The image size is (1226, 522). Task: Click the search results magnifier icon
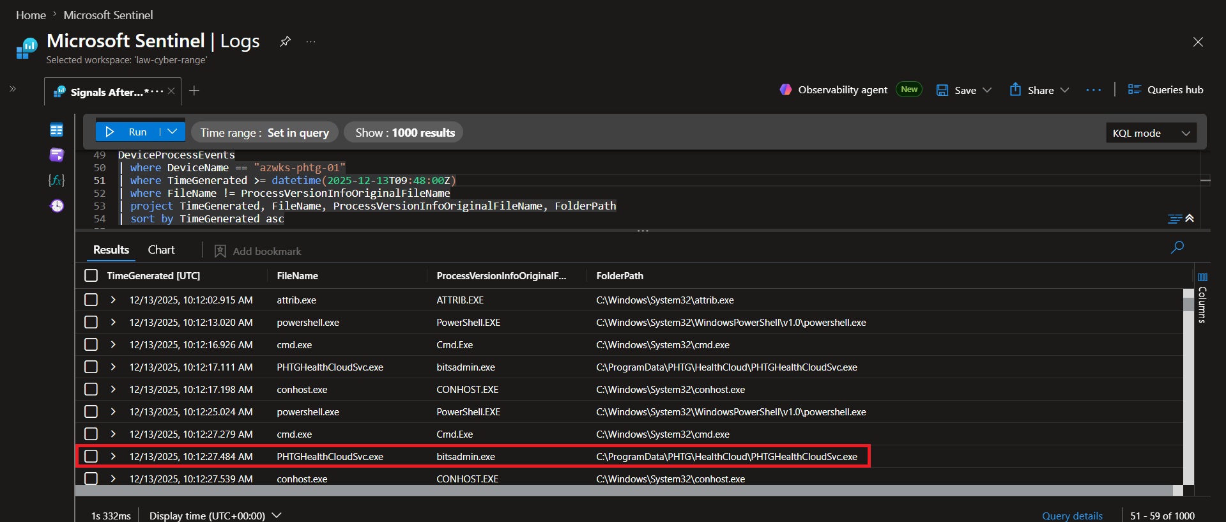click(1177, 247)
